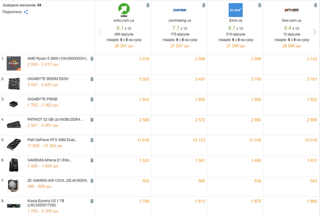The width and height of the screenshot is (320, 216).
Task: Open GAMDIAS Athena case thumbnail
Action: tap(13, 165)
